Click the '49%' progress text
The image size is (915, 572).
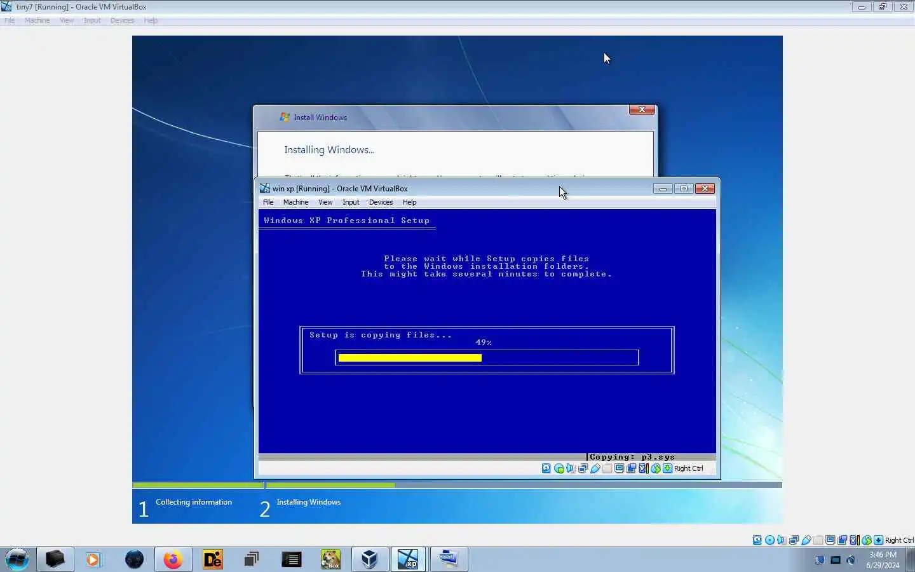[x=484, y=343]
